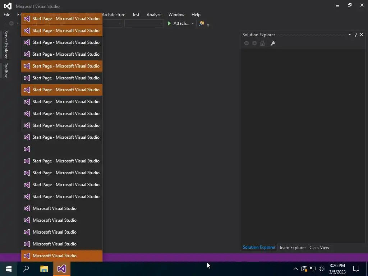Open the Test menu

point(135,14)
